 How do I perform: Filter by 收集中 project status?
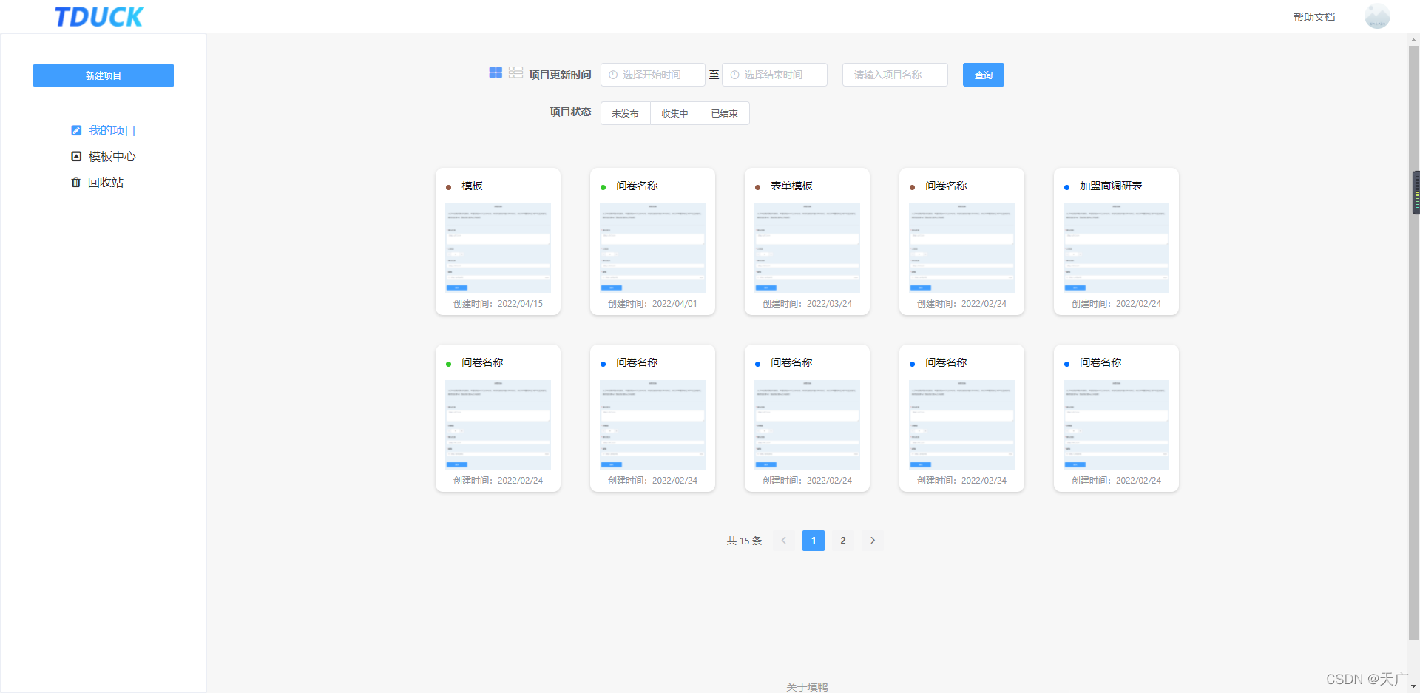click(674, 114)
